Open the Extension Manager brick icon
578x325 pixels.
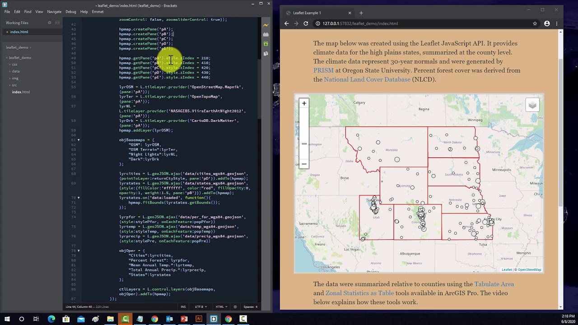click(x=266, y=35)
